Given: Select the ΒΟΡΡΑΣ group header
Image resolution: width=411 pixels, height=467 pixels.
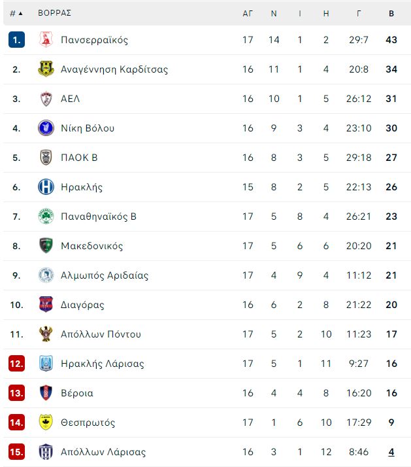Looking at the screenshot, I should coord(54,13).
